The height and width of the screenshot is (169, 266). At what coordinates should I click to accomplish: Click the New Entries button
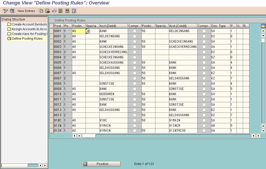point(26,11)
